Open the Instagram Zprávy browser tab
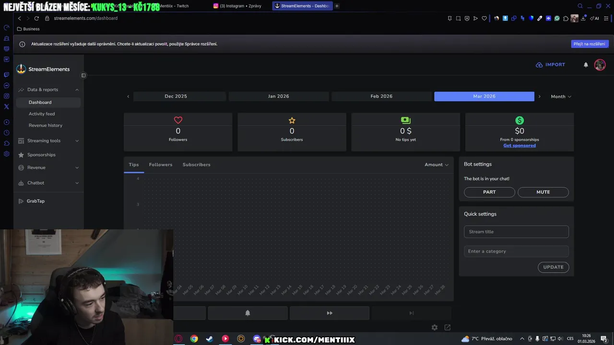This screenshot has width=614, height=345. 240,6
